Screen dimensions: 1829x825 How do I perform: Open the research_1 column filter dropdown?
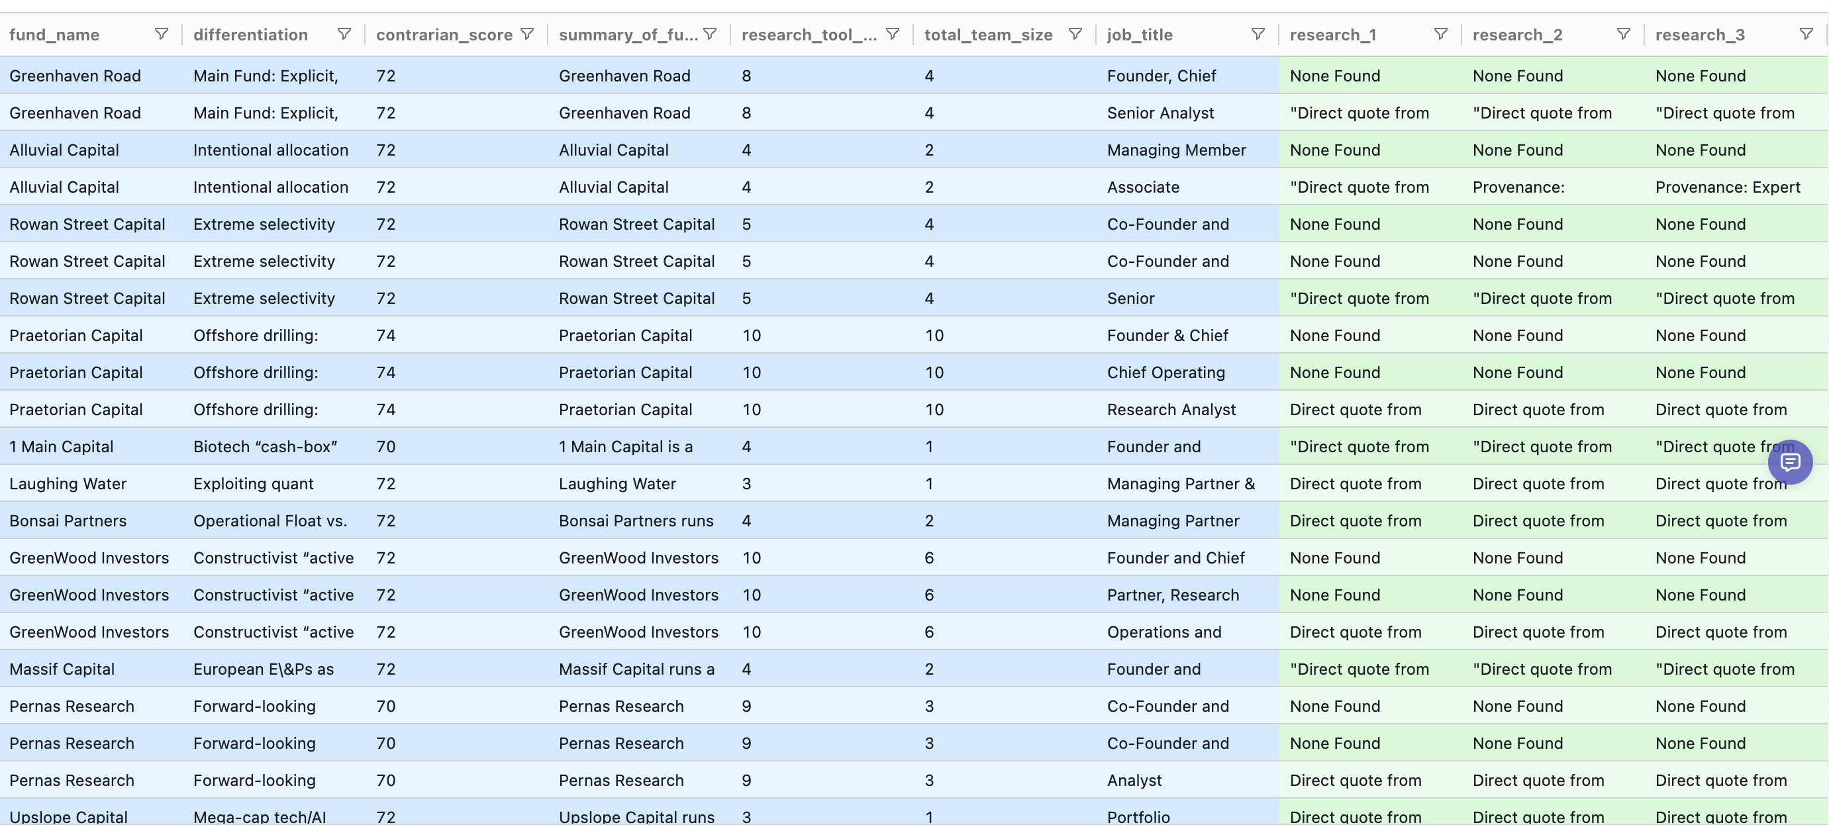[1441, 33]
